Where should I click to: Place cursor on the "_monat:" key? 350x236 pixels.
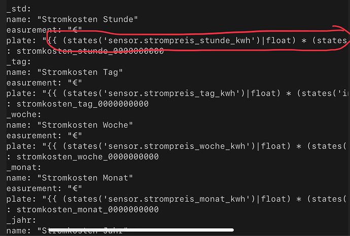pos(24,167)
